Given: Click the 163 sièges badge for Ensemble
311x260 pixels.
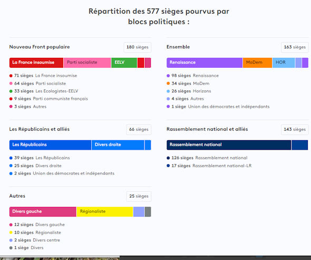Looking at the screenshot, I should pos(295,47).
